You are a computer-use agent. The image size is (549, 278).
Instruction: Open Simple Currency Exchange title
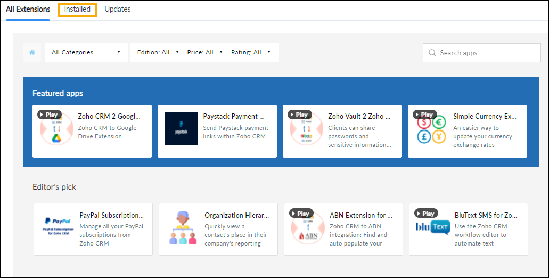(x=485, y=116)
